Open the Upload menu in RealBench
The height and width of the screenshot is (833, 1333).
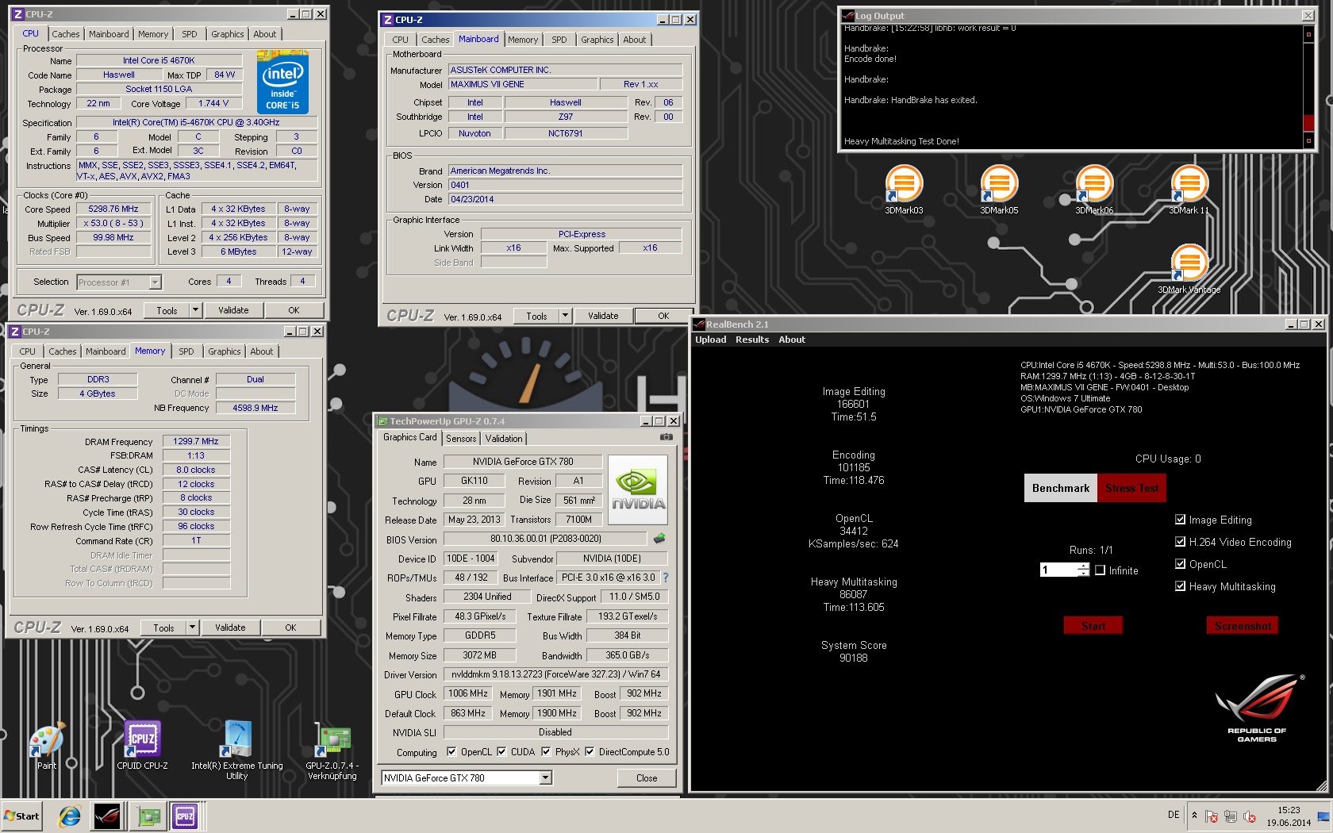point(711,340)
